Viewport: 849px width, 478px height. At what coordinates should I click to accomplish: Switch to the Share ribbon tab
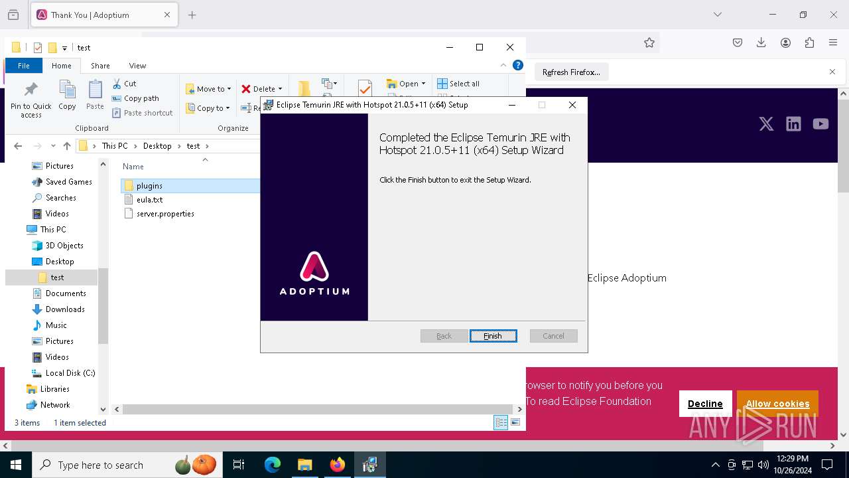(x=100, y=66)
